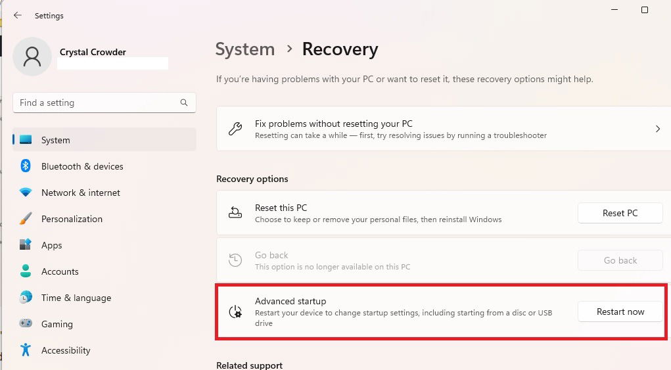Click the wrench troubleshooter icon
The height and width of the screenshot is (370, 671).
(235, 129)
